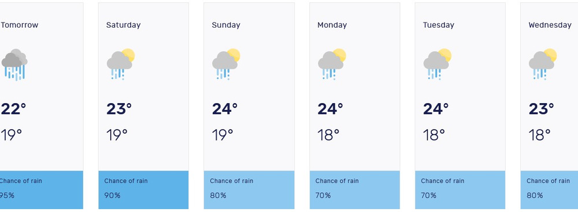Select the Tuesday day label

(x=439, y=25)
